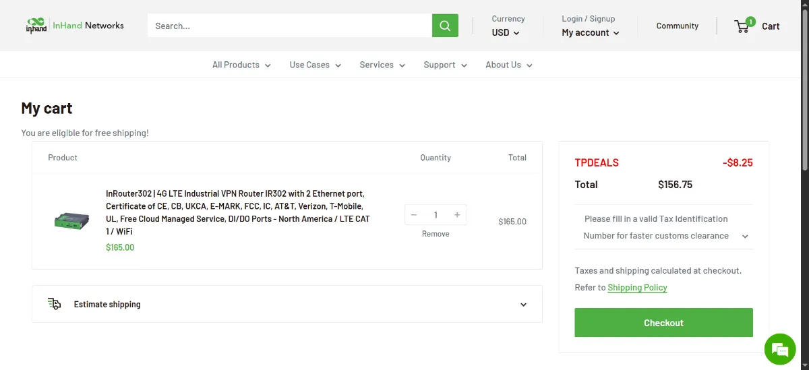Remove the InRouter302 item from cart
This screenshot has width=809, height=370.
[436, 234]
